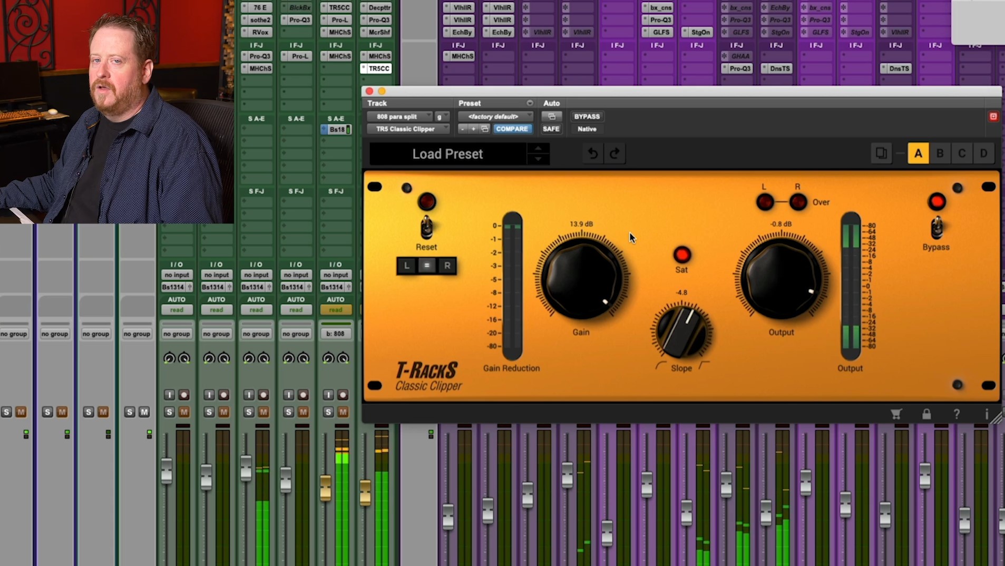Step to next preset with down arrow
Viewport: 1005px width, 566px height.
tap(538, 159)
